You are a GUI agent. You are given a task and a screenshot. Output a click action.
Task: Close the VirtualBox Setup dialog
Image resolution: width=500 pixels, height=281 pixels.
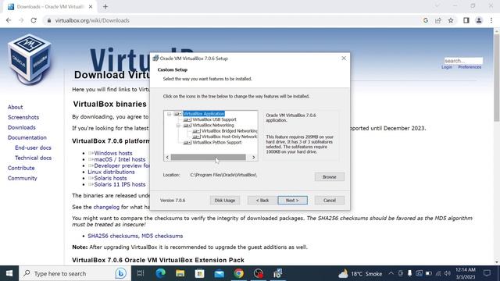(x=344, y=59)
